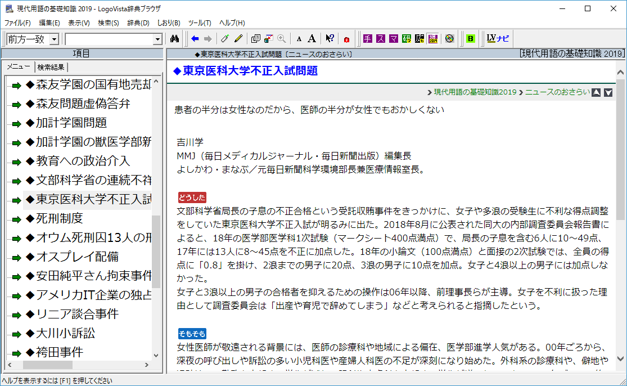Image resolution: width=627 pixels, height=386 pixels.
Task: Increase text size with large A
Action: pyautogui.click(x=312, y=39)
